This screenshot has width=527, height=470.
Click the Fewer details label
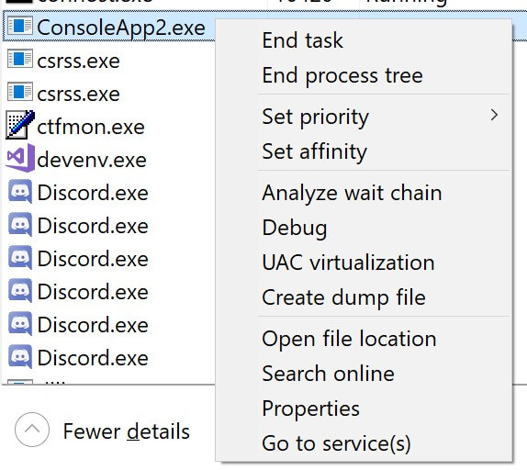[127, 431]
